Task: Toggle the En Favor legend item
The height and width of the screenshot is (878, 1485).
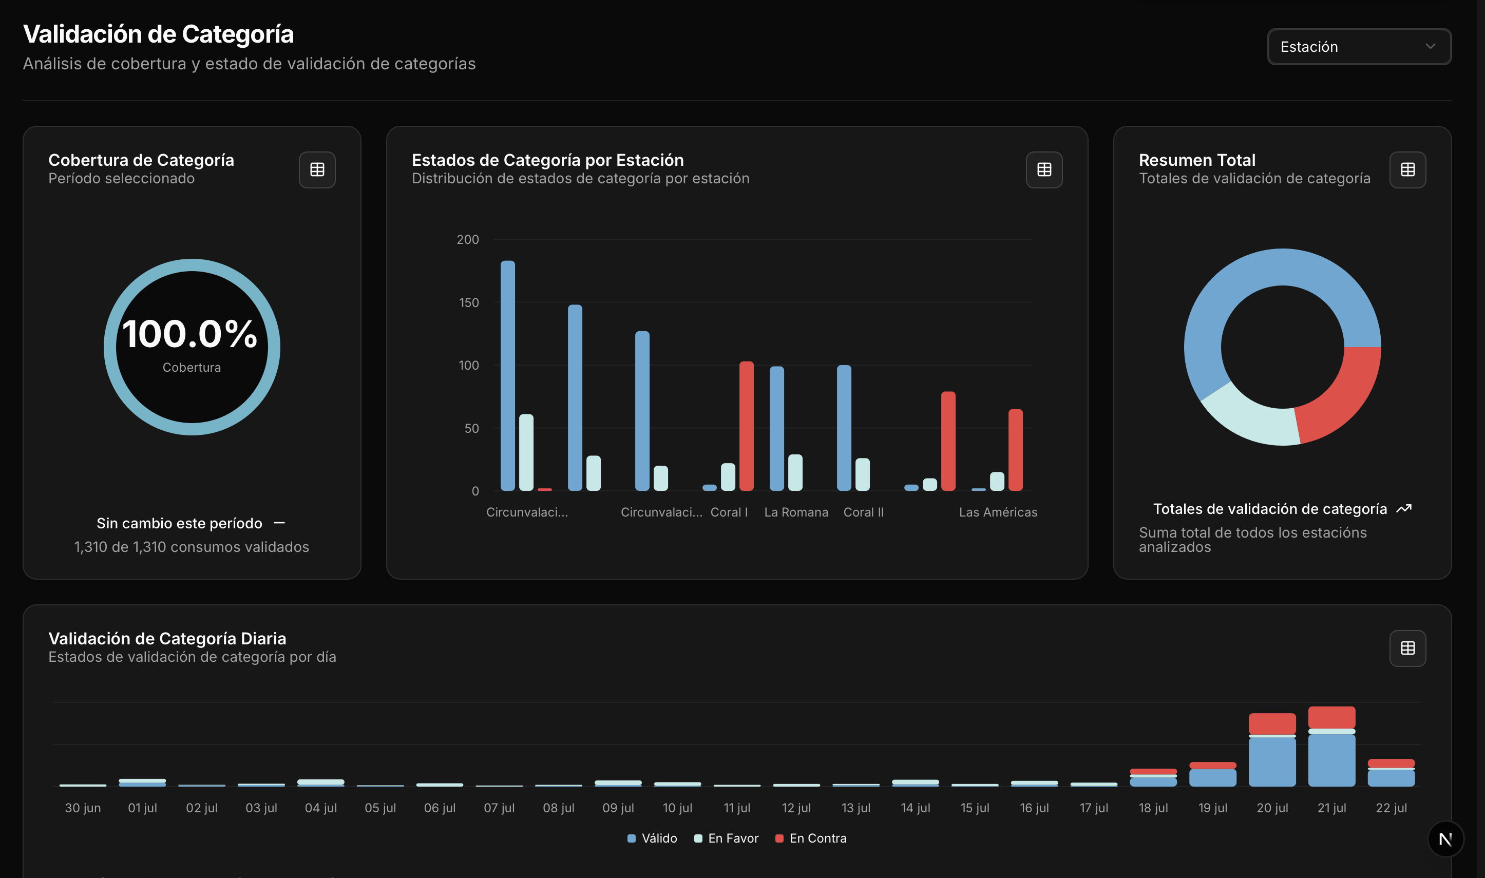Action: tap(726, 838)
